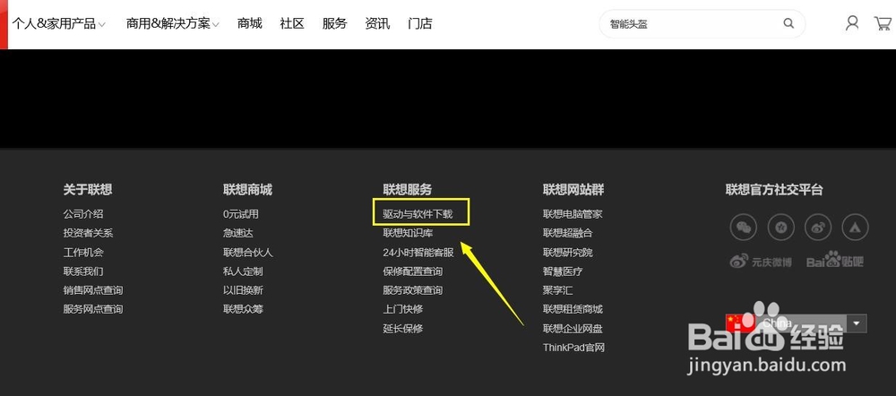
Task: Open 联想电脑管家 link
Action: click(x=573, y=214)
